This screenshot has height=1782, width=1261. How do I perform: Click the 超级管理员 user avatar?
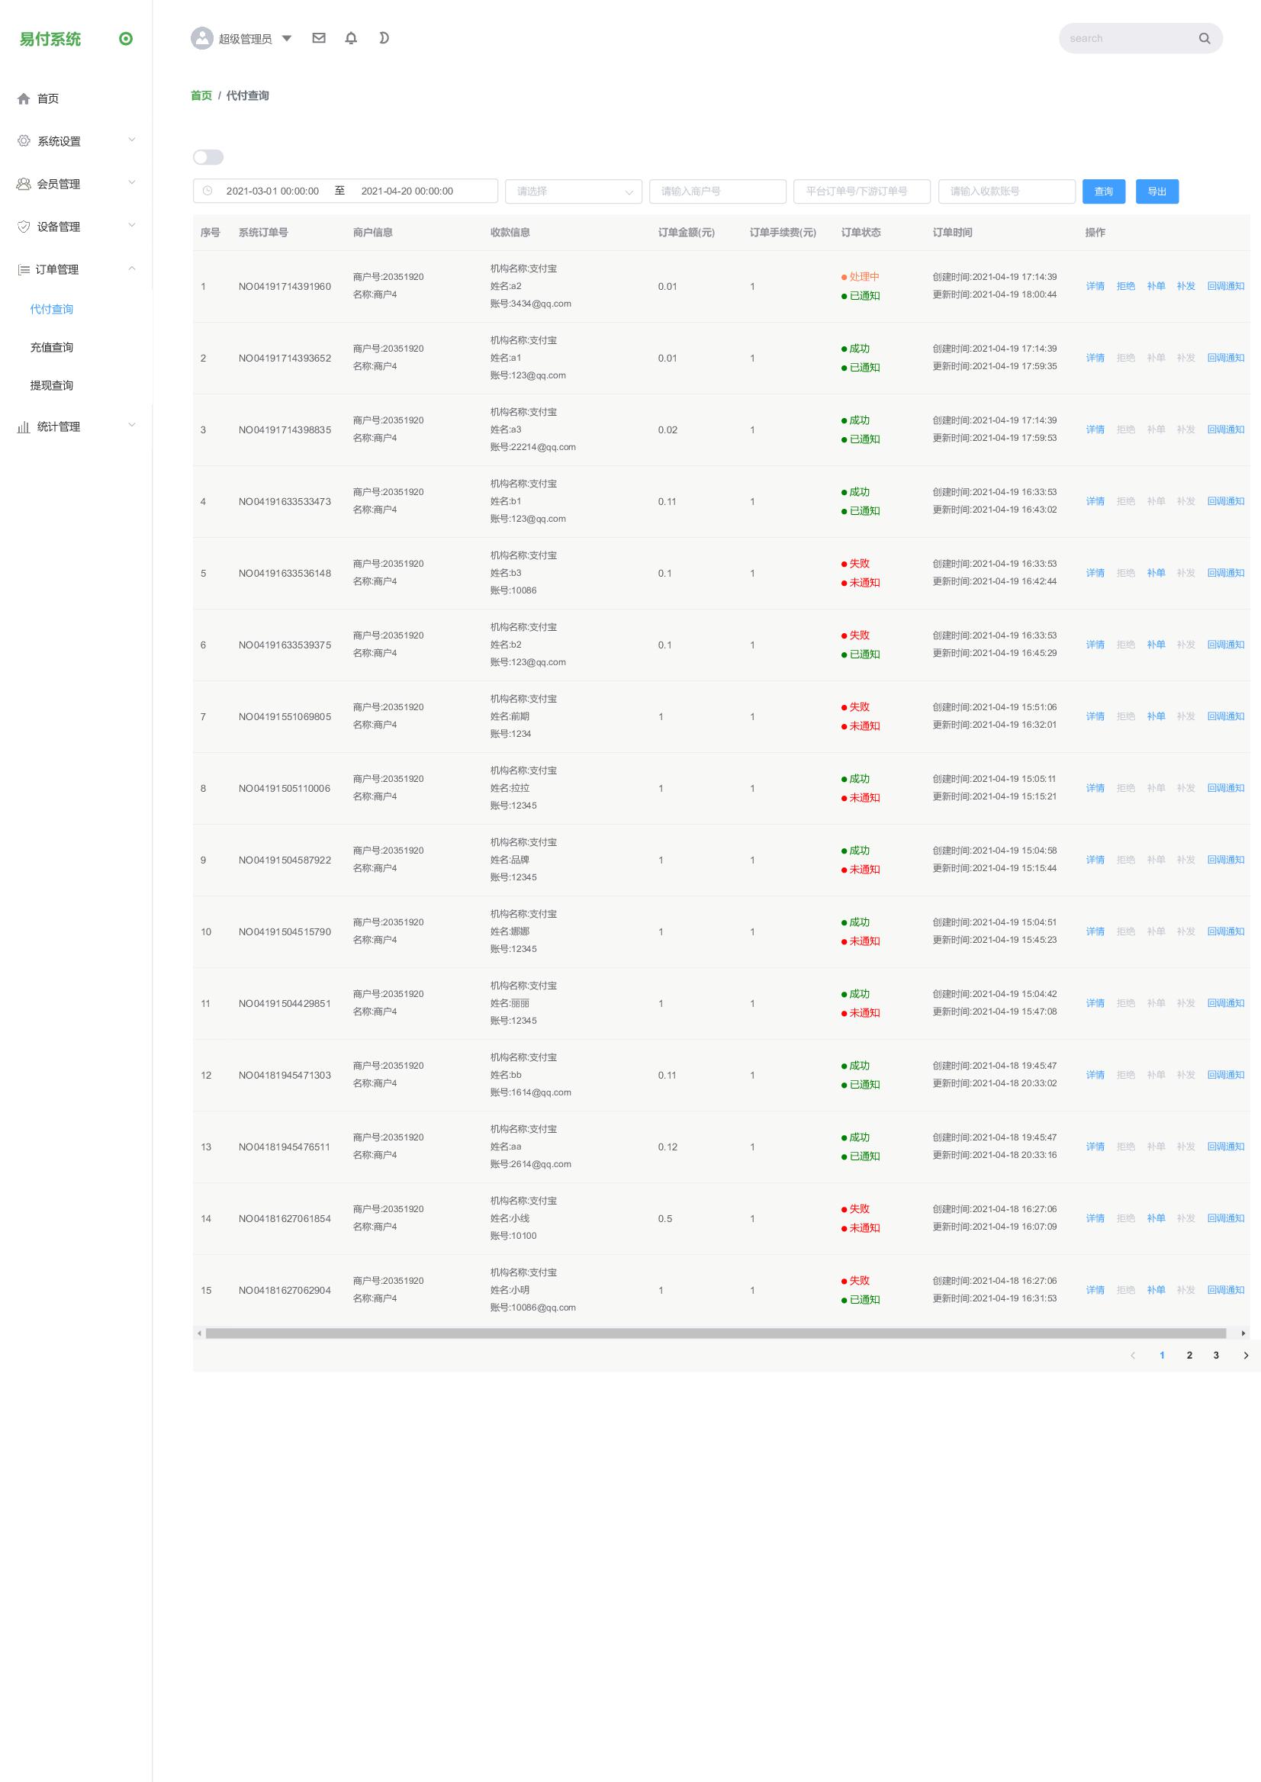click(x=202, y=38)
